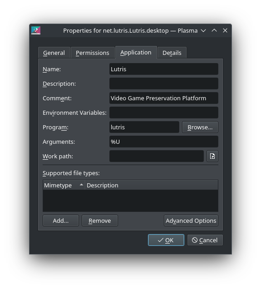
Task: Click the Name field containing Lutris
Action: coord(164,69)
